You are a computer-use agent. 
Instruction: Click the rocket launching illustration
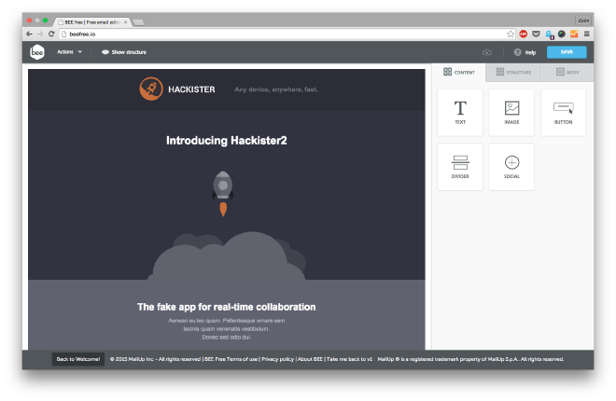click(226, 225)
